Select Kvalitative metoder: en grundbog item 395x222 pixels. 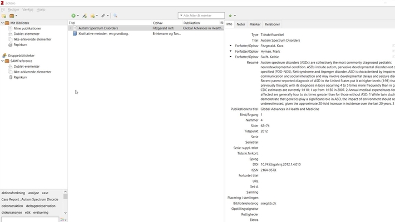146,33
